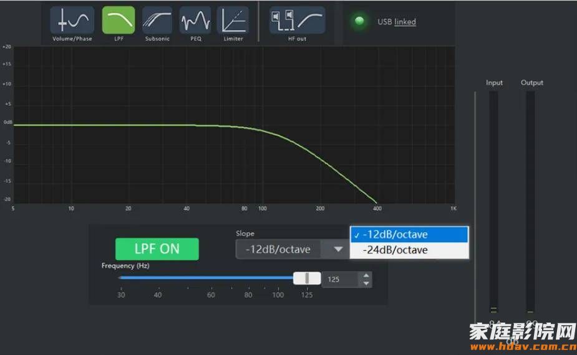Toggle the LPF ON button
Viewport: 577px width, 355px height.
coord(157,249)
